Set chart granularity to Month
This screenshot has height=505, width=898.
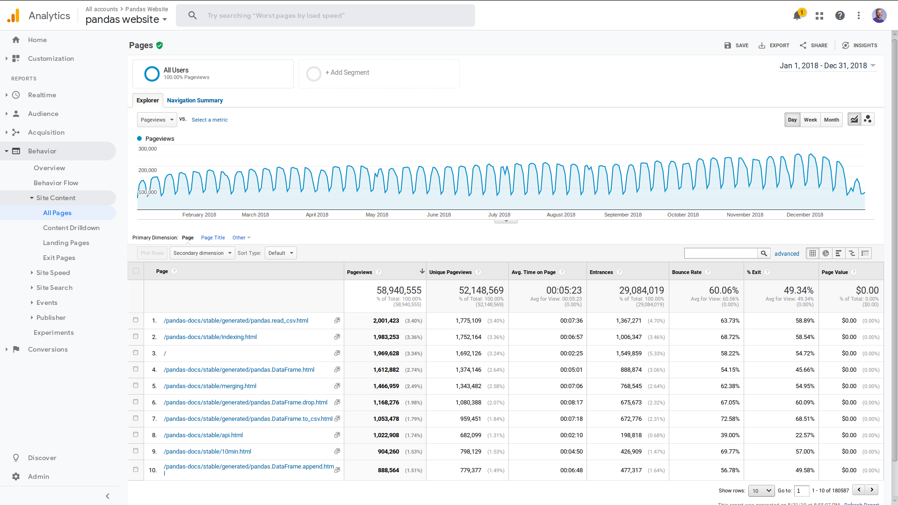tap(832, 120)
